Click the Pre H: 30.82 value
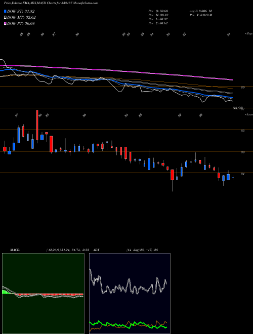The height and width of the screenshot is (334, 253). pos(158,15)
